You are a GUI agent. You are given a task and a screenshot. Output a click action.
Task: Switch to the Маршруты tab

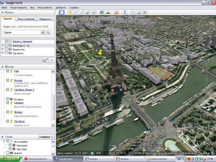pos(45,19)
